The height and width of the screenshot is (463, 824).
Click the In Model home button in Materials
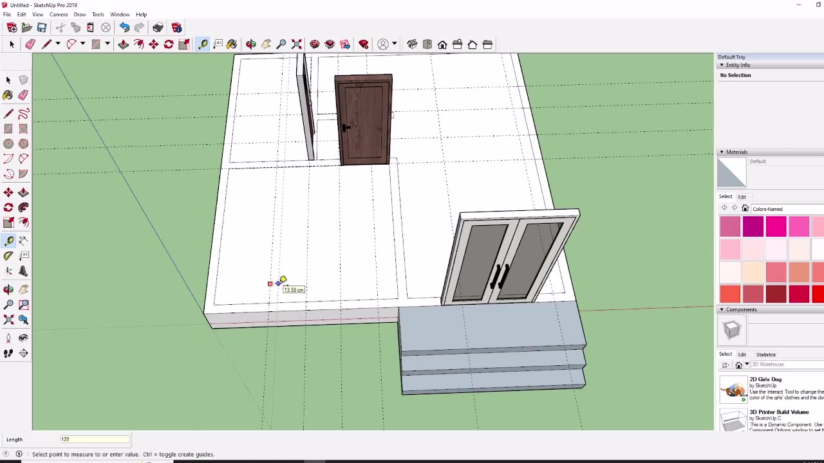pos(745,208)
